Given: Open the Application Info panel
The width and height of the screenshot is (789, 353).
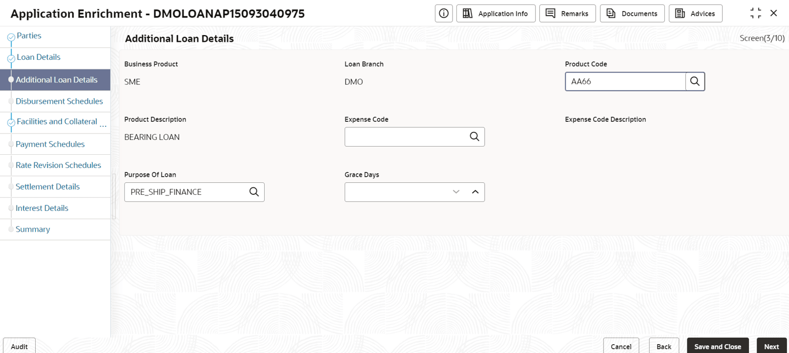Looking at the screenshot, I should click(x=496, y=14).
